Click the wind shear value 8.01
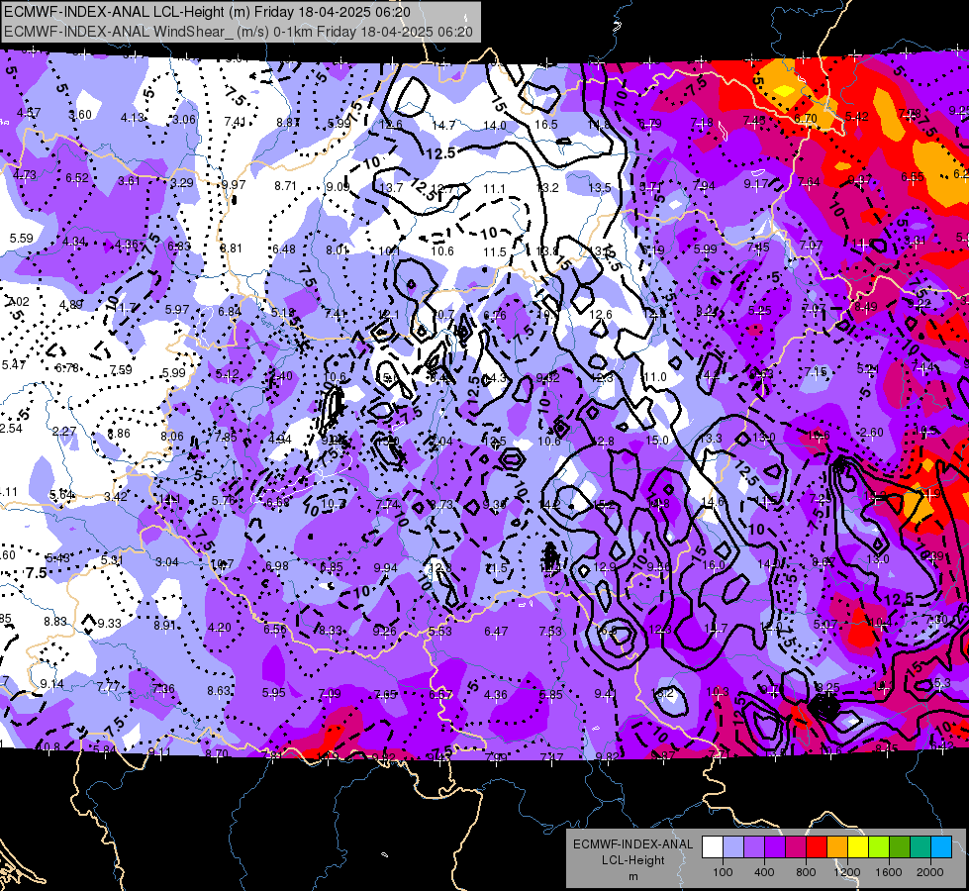Image resolution: width=969 pixels, height=891 pixels. coord(337,249)
